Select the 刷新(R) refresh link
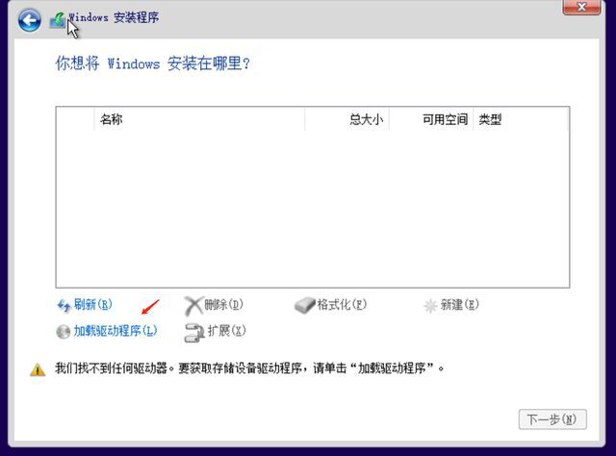Image resolution: width=616 pixels, height=456 pixels. click(92, 305)
